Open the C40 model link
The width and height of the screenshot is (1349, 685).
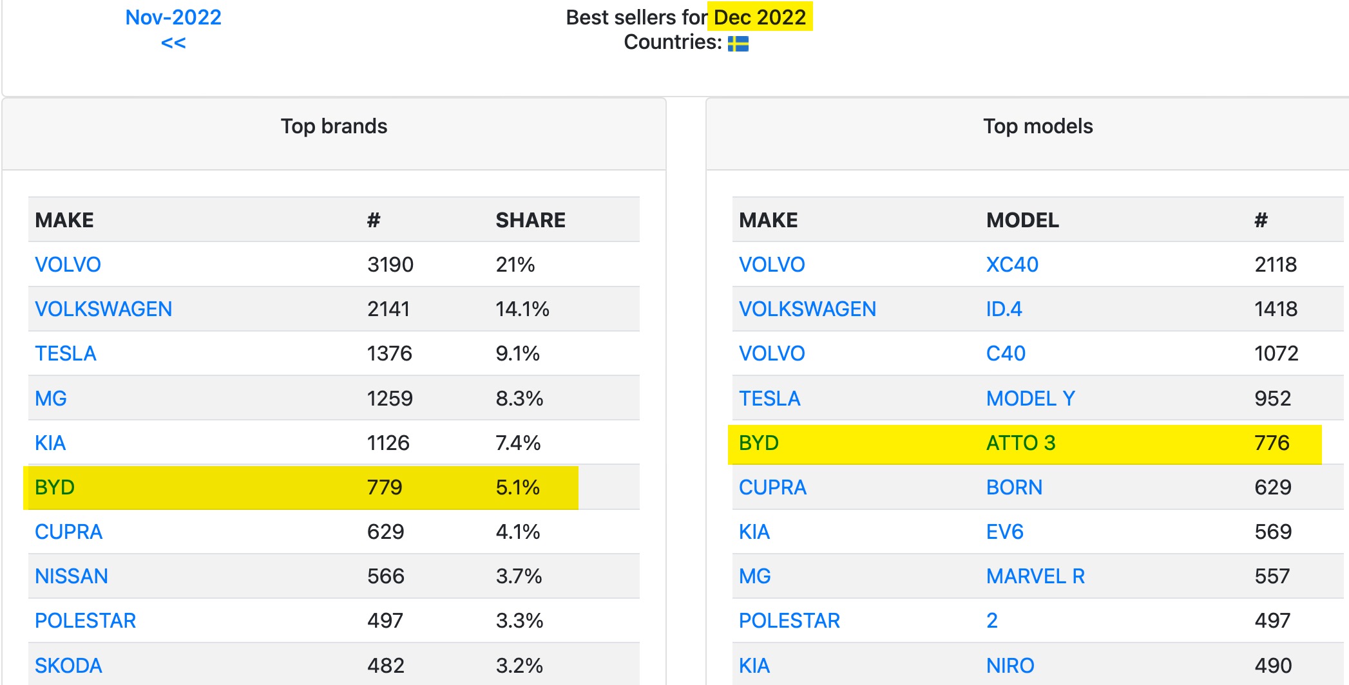pyautogui.click(x=1006, y=353)
